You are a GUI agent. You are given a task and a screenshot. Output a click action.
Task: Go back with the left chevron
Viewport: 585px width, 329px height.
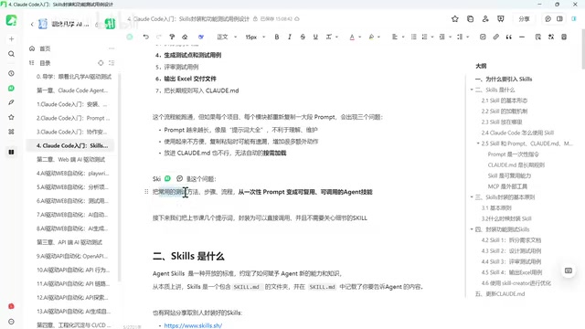32,25
